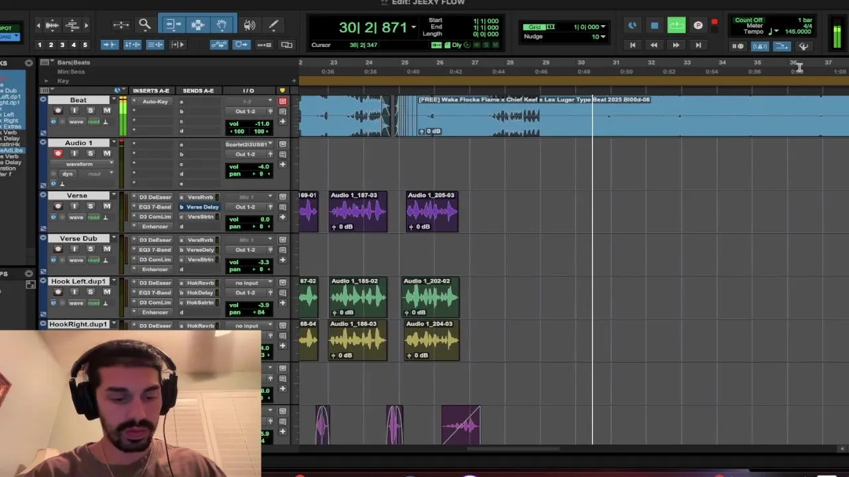
Task: Activate the Scrubber speaker tool
Action: coord(249,25)
